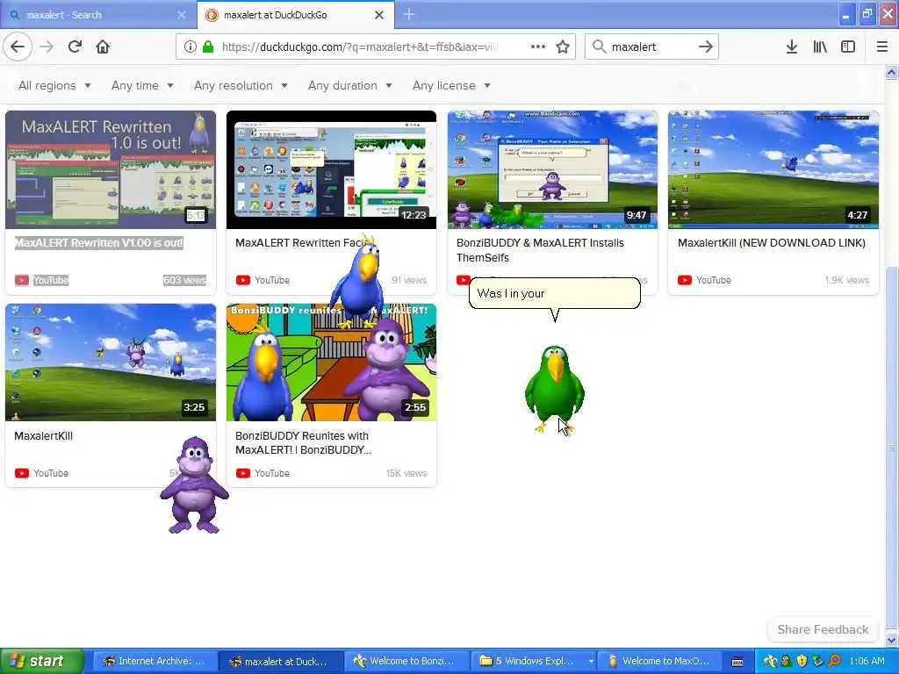
Task: Open the page actions three-dot menu
Action: point(538,47)
